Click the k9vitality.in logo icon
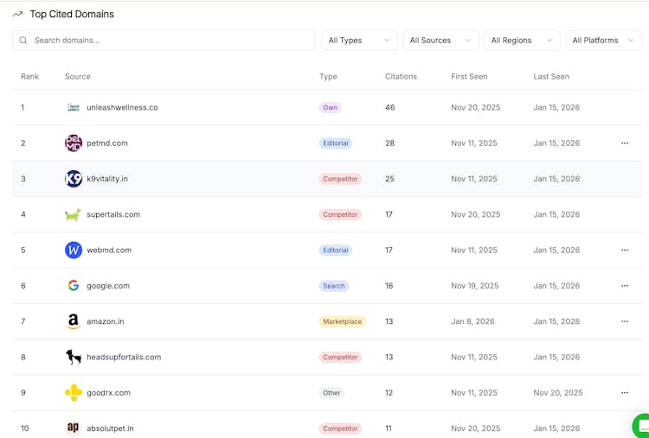 click(x=74, y=179)
